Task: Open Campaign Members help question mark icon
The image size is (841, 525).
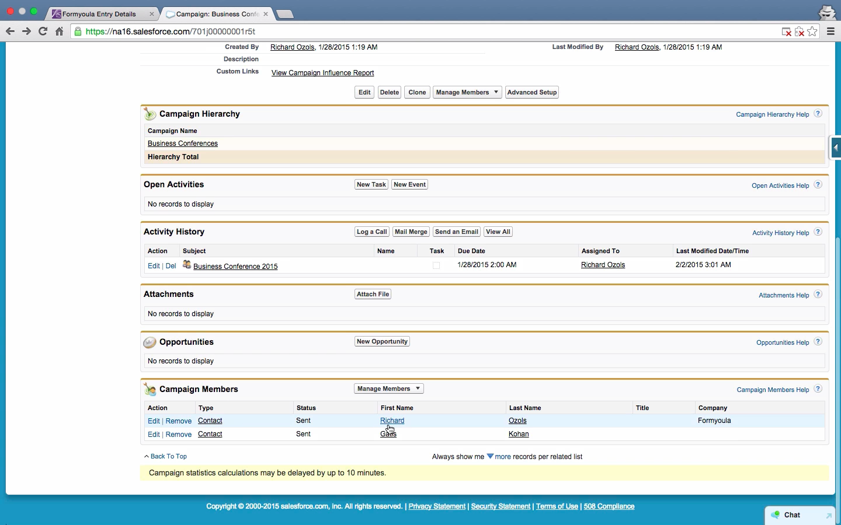Action: (x=818, y=389)
